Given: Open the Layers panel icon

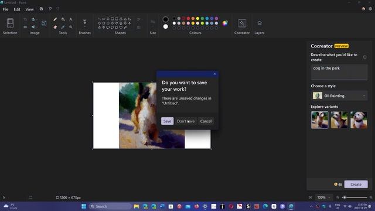Looking at the screenshot, I should click(x=260, y=23).
